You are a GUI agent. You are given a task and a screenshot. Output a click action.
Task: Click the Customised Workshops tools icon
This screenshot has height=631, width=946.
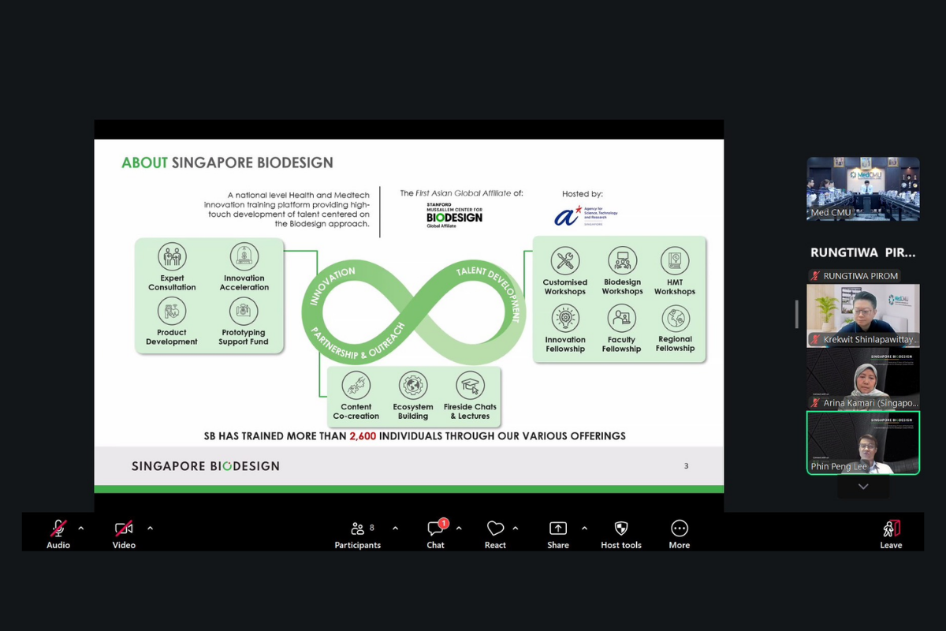tap(565, 260)
